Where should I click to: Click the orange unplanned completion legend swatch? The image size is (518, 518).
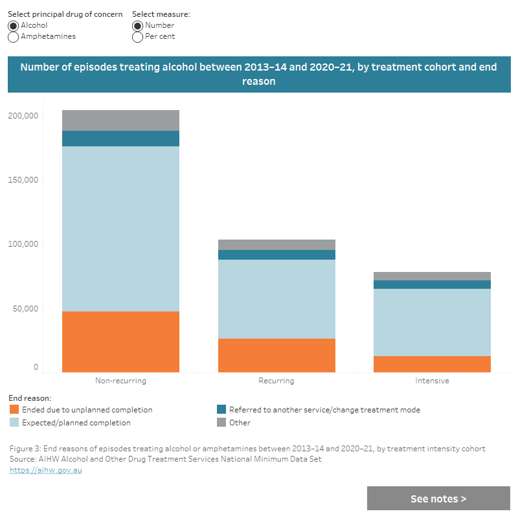(15, 409)
